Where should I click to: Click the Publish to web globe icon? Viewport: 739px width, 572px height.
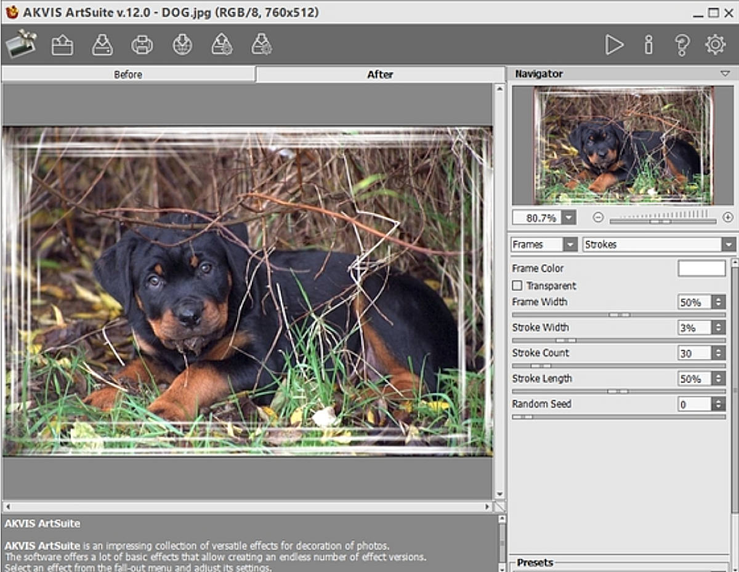pyautogui.click(x=182, y=45)
